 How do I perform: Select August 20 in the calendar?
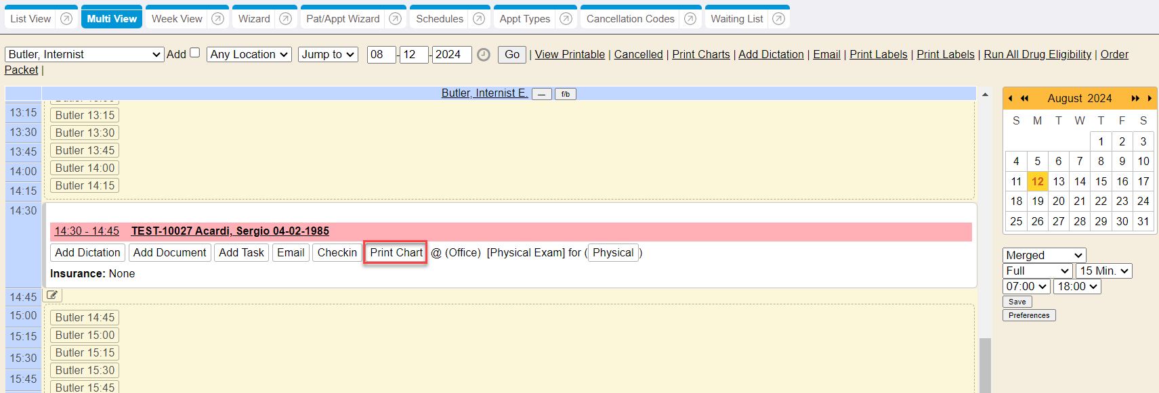pos(1059,201)
